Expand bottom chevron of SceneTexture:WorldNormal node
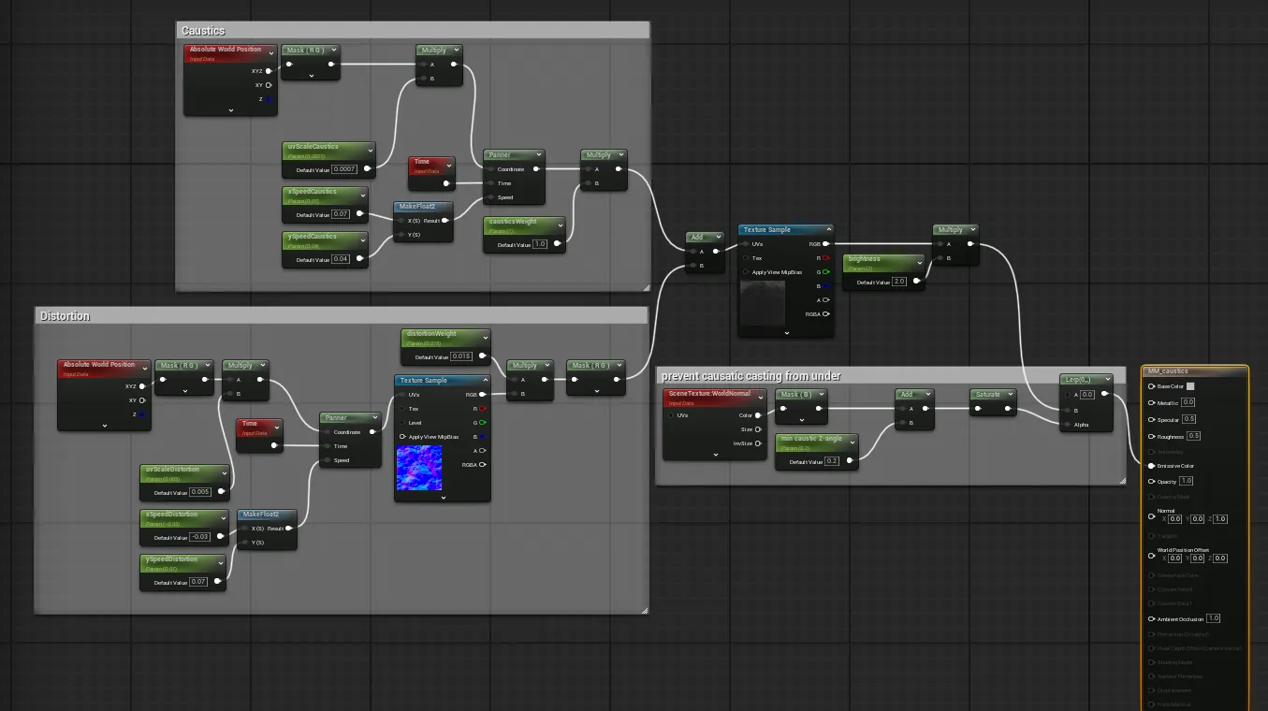1268x711 pixels. [715, 455]
